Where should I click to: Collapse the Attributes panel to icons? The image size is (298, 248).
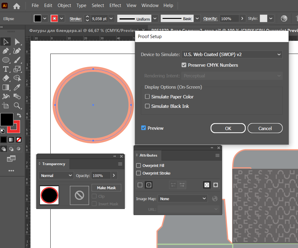212,148
